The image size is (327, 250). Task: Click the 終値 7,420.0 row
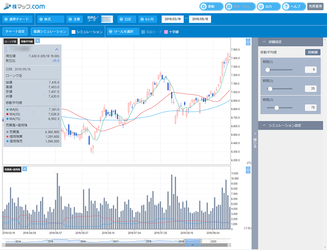click(x=32, y=97)
